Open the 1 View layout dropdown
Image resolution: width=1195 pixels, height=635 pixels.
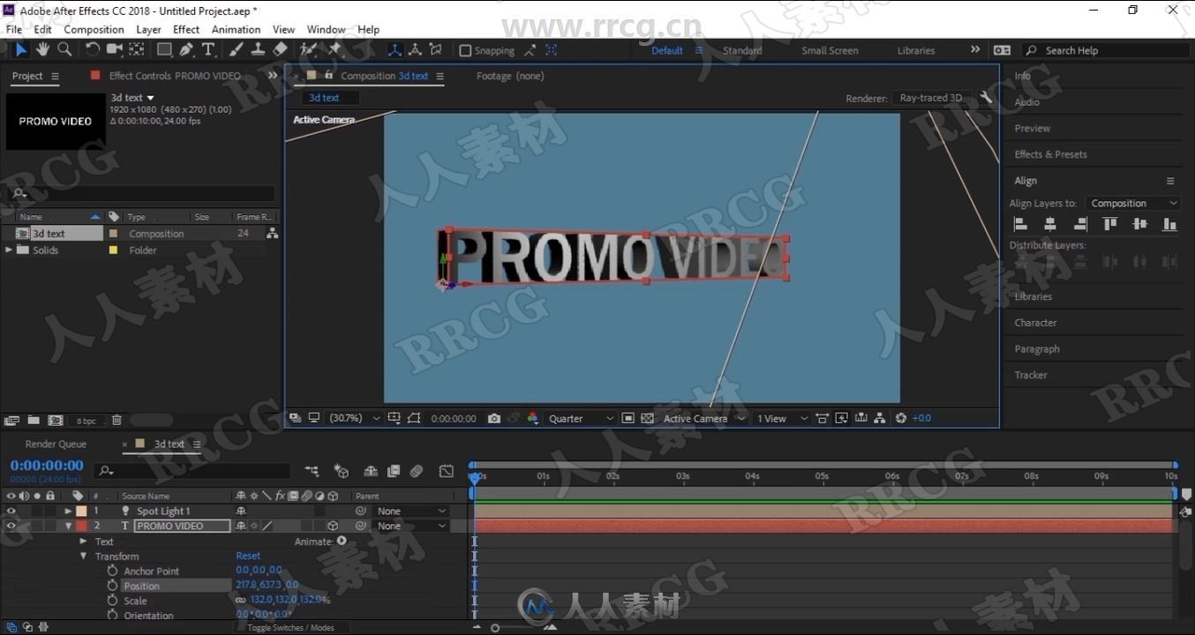point(782,418)
